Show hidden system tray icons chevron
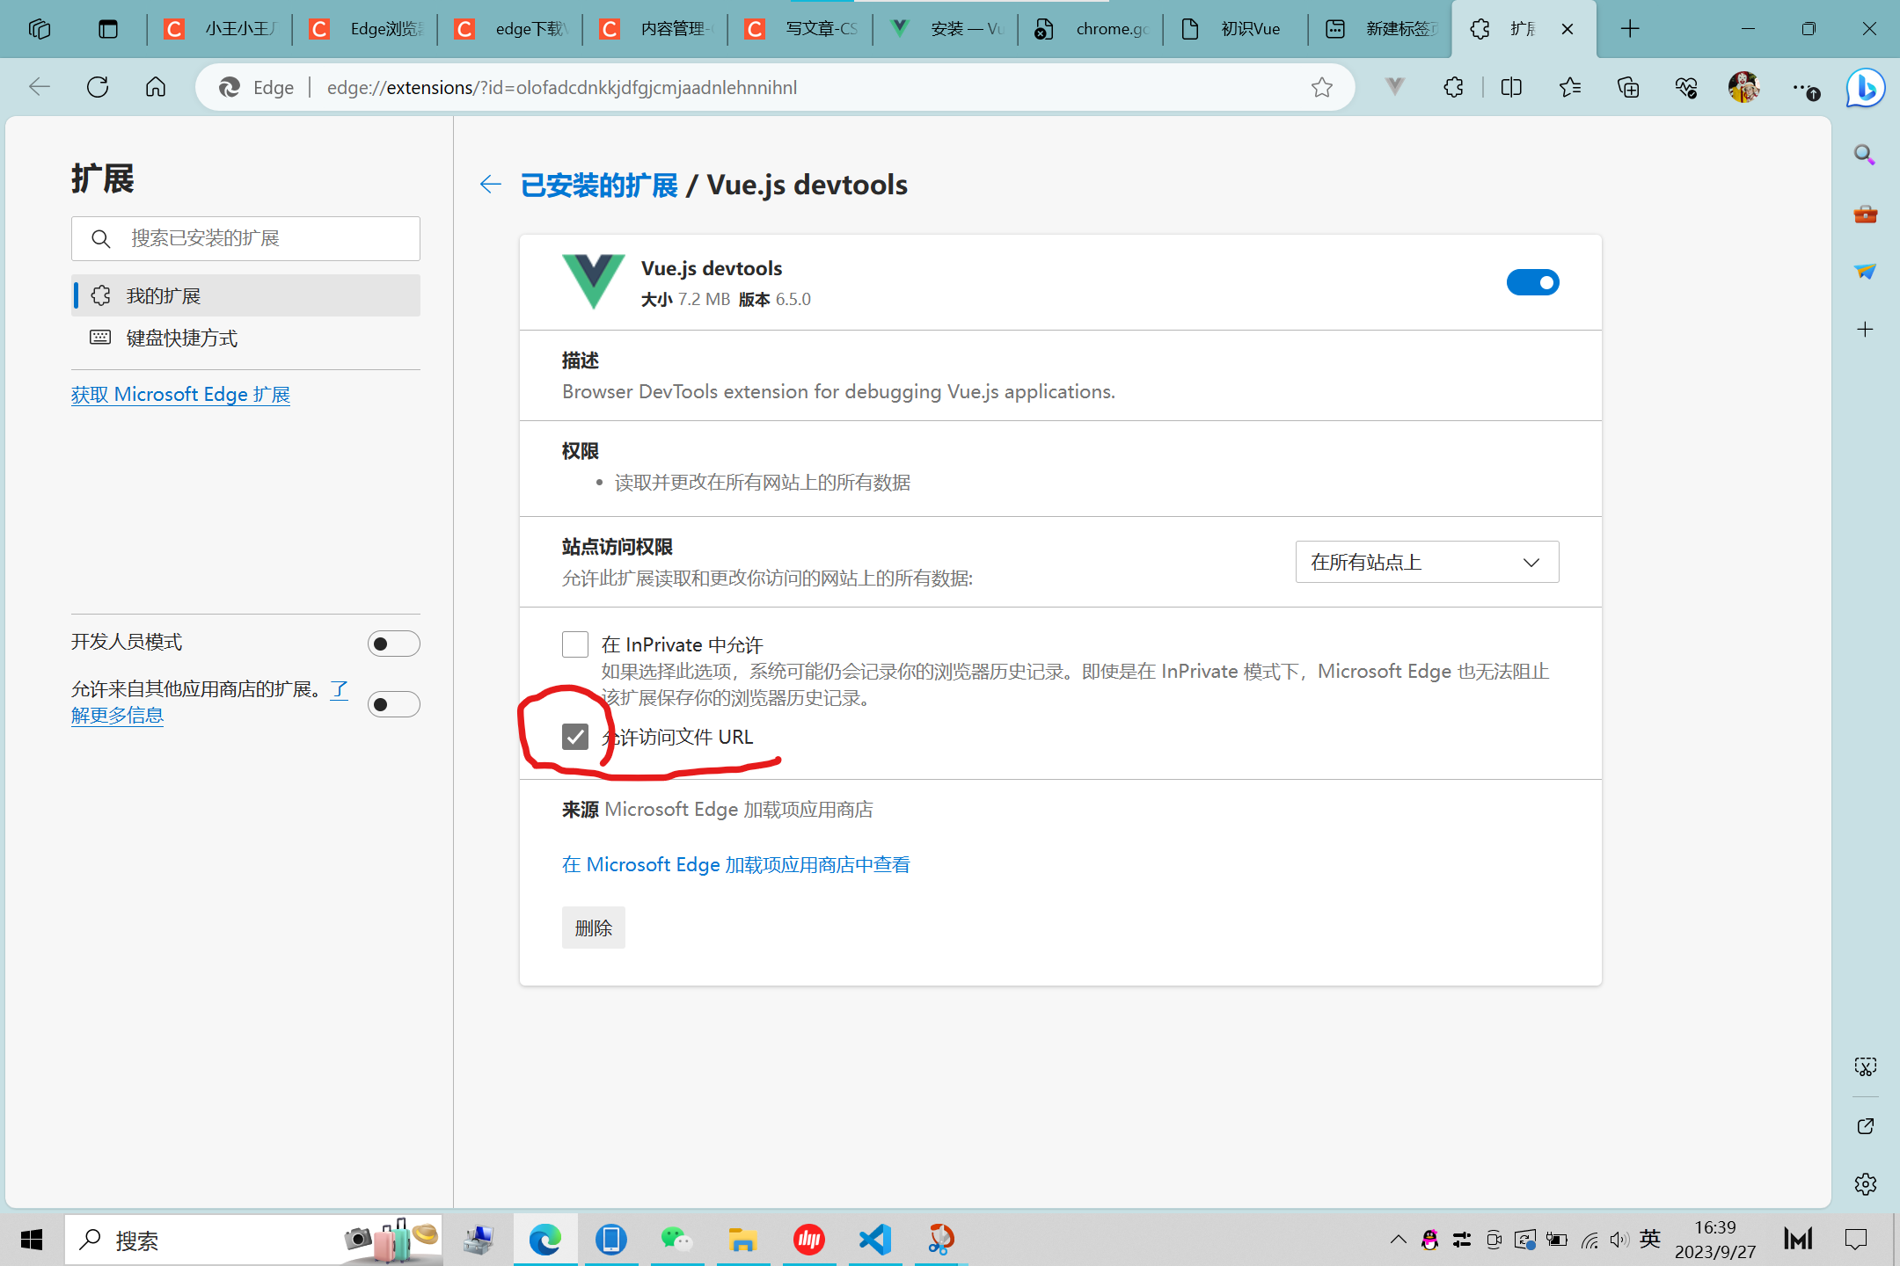The image size is (1900, 1266). point(1398,1240)
